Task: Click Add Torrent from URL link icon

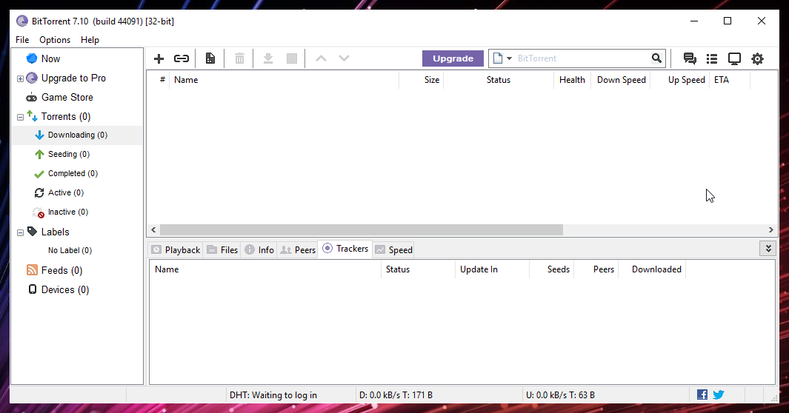Action: (x=182, y=58)
